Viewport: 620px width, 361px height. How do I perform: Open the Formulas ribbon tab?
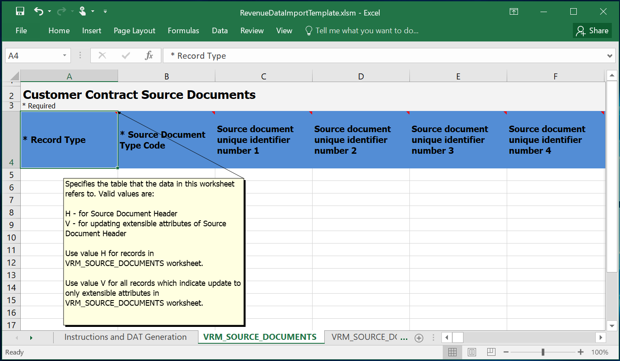pos(183,31)
